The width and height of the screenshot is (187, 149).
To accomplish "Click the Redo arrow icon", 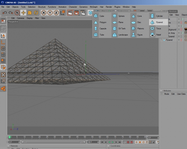I will 11,13.
